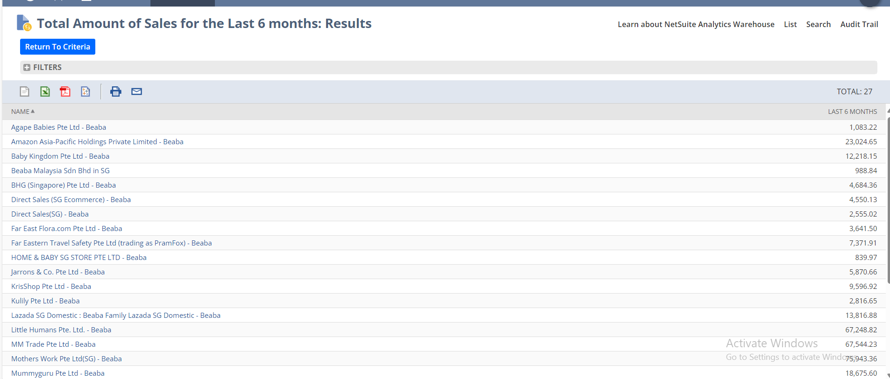The width and height of the screenshot is (890, 379).
Task: Export results as PDF
Action: coord(65,91)
